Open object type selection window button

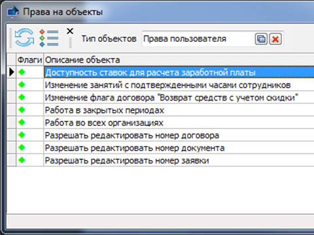261,39
